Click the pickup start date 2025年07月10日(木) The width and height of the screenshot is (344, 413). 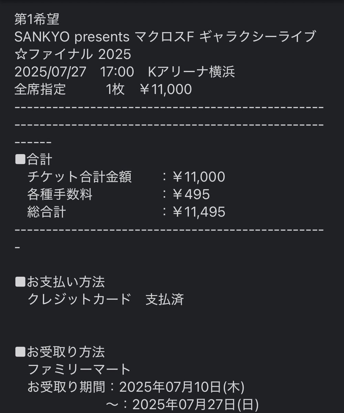point(182,387)
